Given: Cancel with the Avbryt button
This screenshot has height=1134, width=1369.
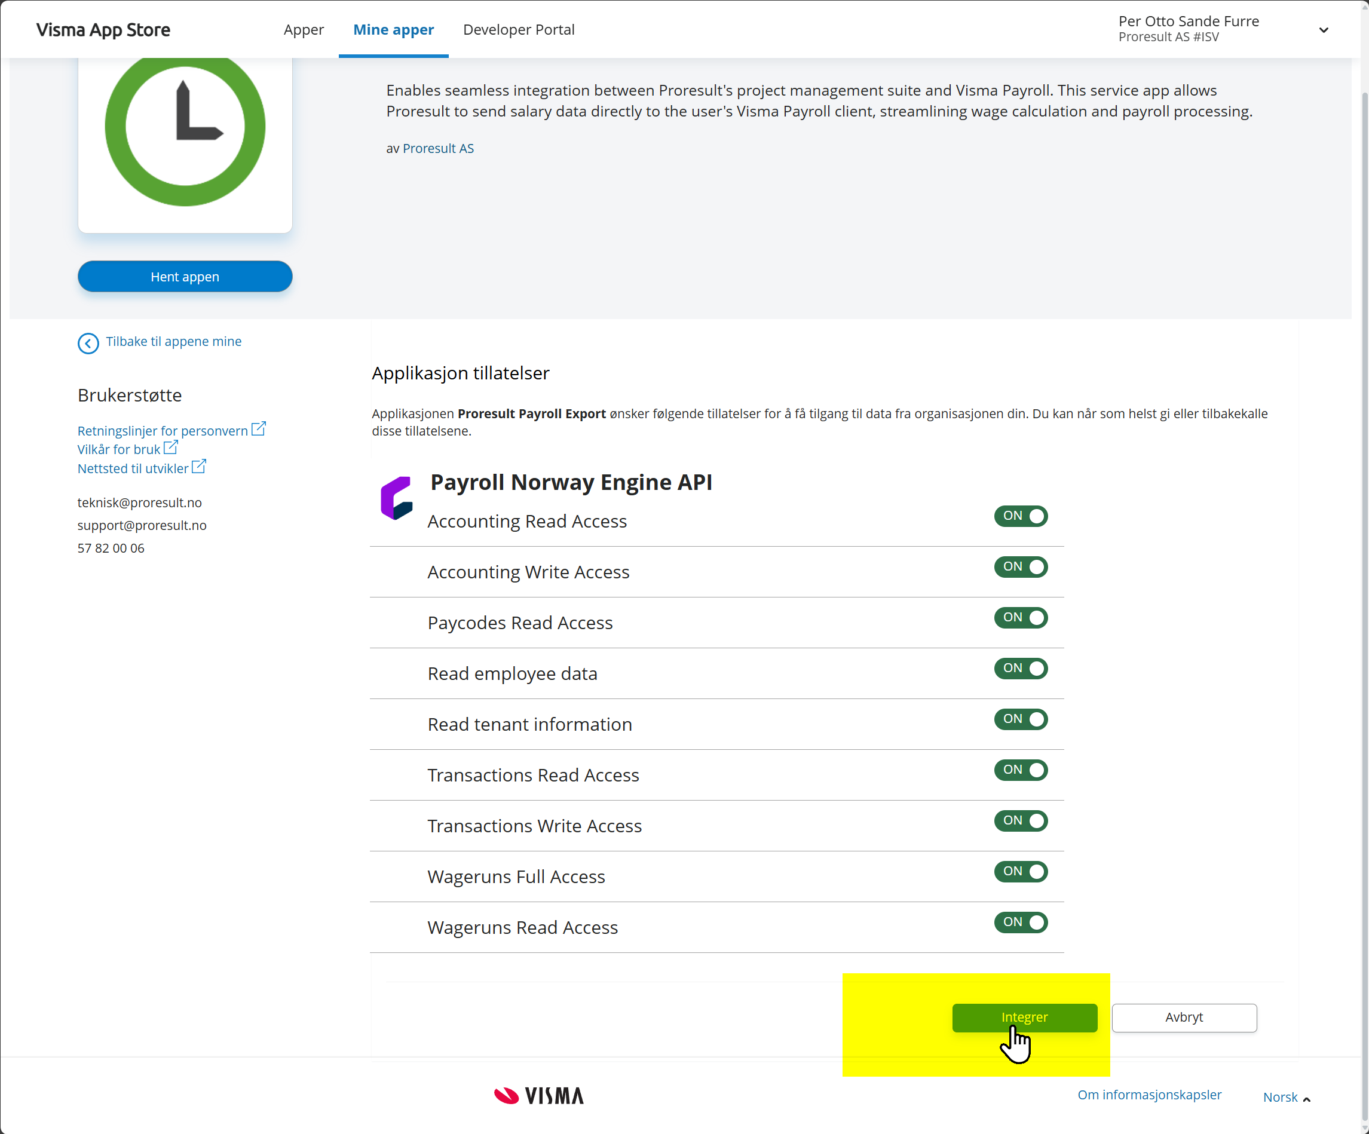Looking at the screenshot, I should [1184, 1018].
